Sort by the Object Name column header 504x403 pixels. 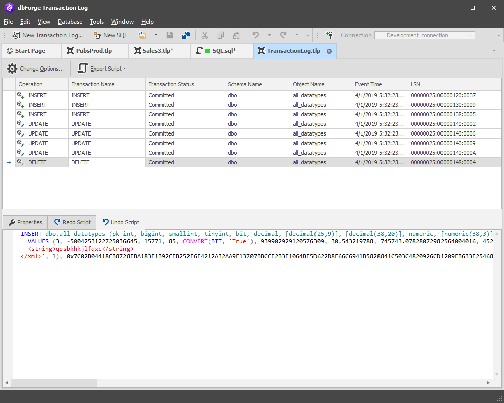321,84
